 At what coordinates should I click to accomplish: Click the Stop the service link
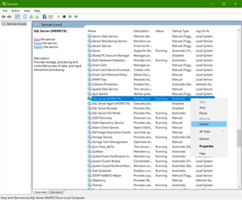pos(37,39)
